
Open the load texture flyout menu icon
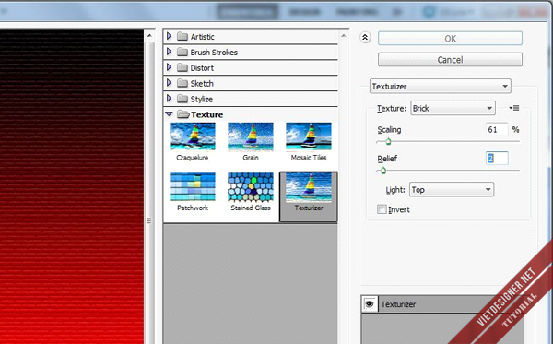tap(514, 108)
